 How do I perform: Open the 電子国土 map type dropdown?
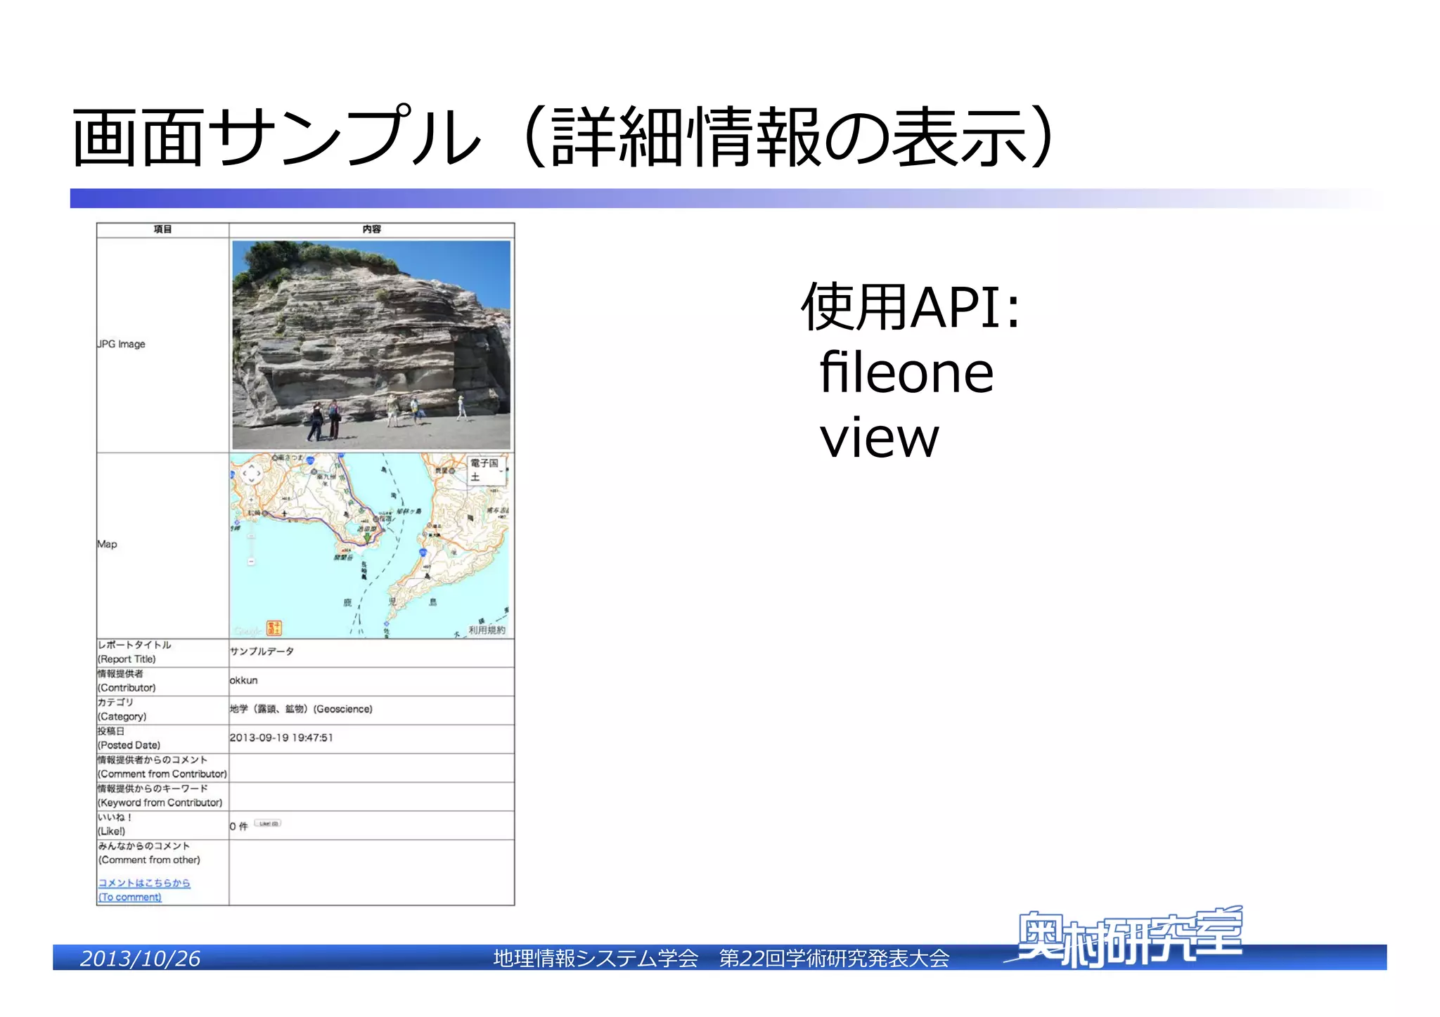[x=487, y=470]
